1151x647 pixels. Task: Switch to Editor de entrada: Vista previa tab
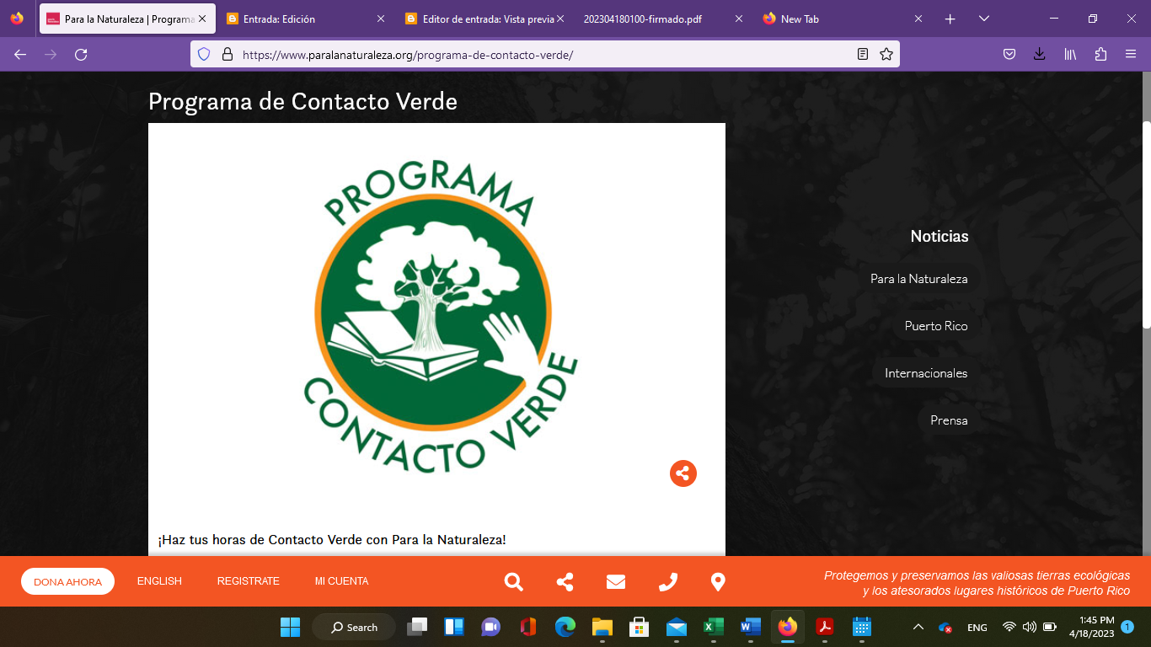[x=483, y=19]
